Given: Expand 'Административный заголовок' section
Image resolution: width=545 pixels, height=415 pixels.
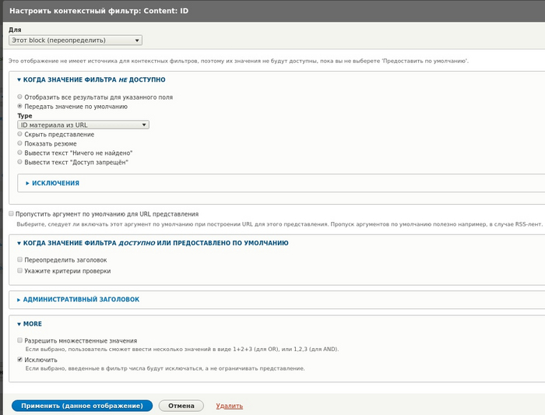Looking at the screenshot, I should (81, 299).
